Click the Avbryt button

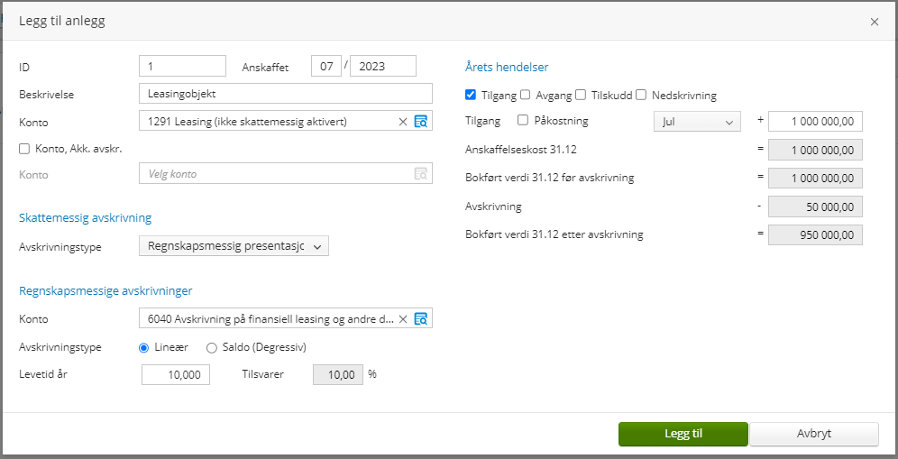[x=813, y=434]
